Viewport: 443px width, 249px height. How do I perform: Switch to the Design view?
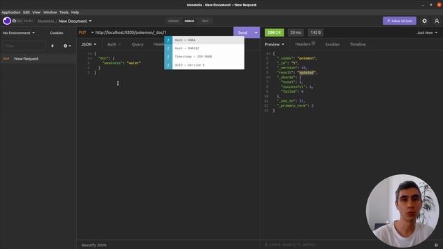point(174,21)
